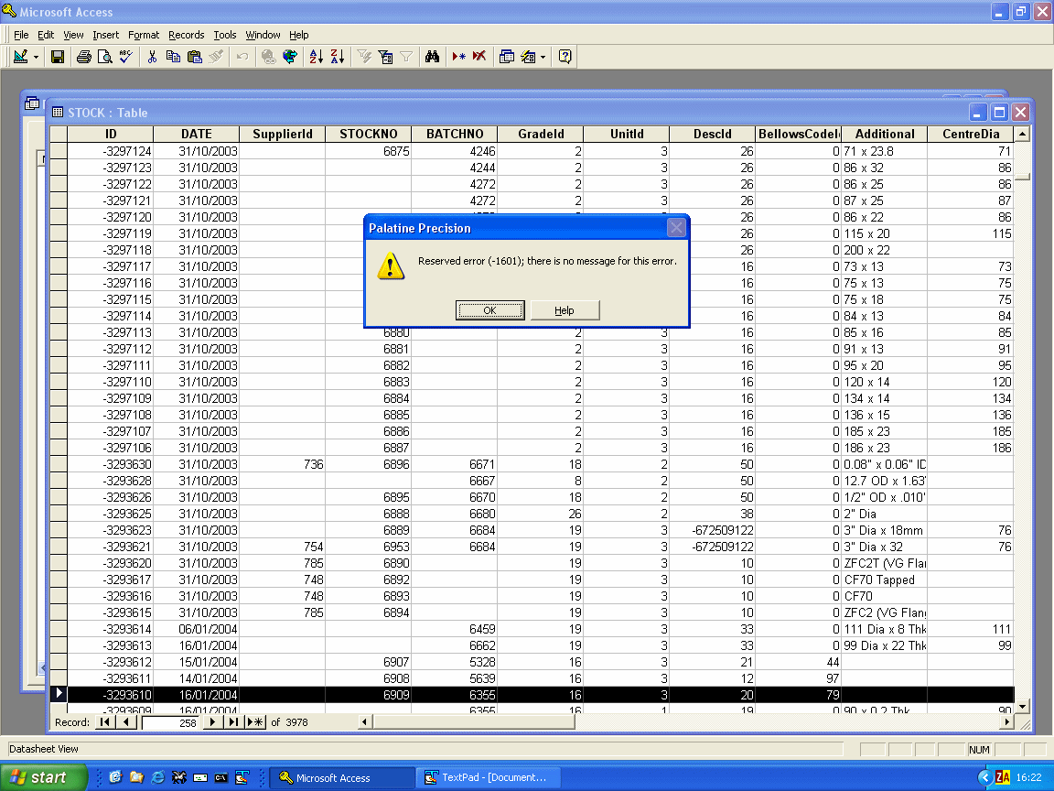The image size is (1054, 791).
Task: Click the horizontal scrollbar left arrow
Action: 365,722
